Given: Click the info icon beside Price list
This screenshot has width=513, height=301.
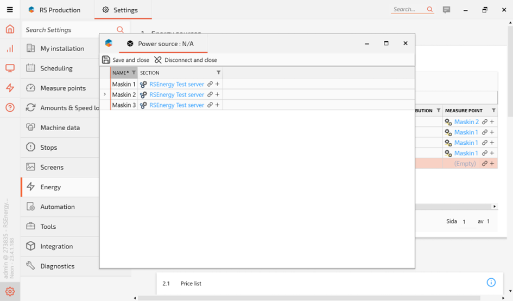Looking at the screenshot, I should click(491, 283).
